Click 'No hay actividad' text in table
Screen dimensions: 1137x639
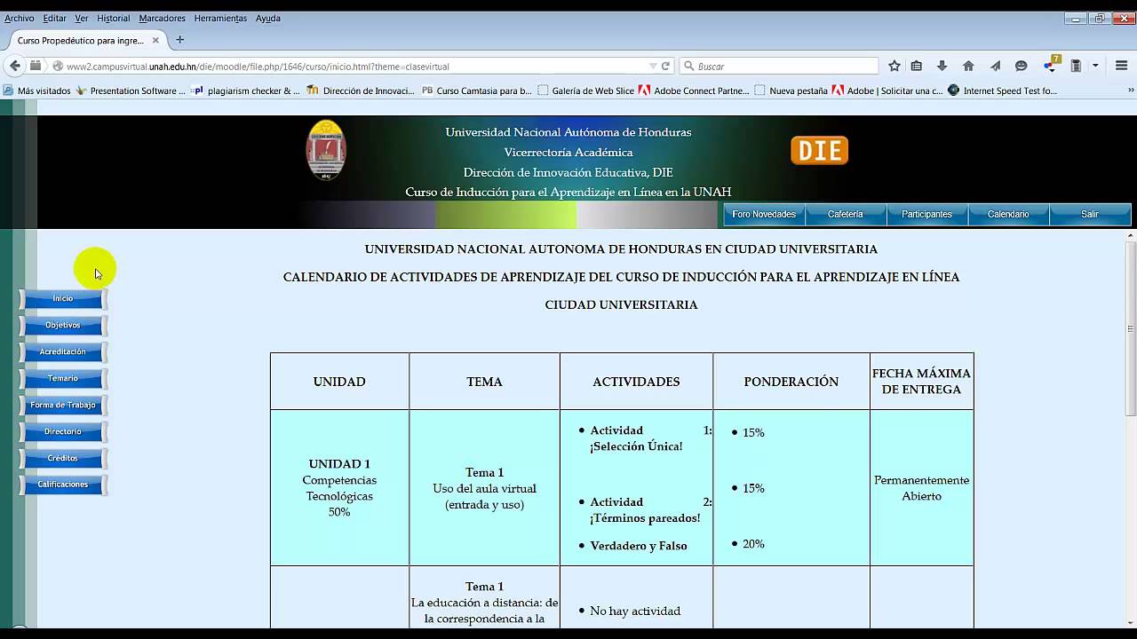[635, 611]
